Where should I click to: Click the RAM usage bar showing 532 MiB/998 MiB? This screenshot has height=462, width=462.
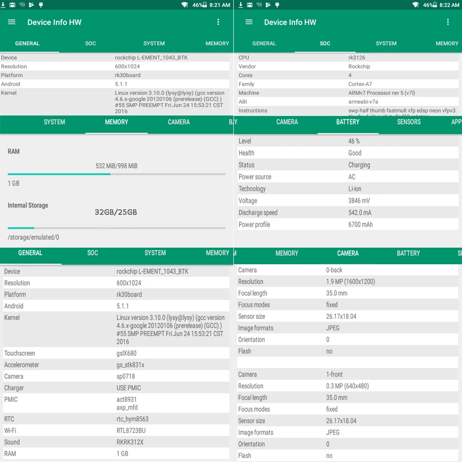[x=117, y=174]
